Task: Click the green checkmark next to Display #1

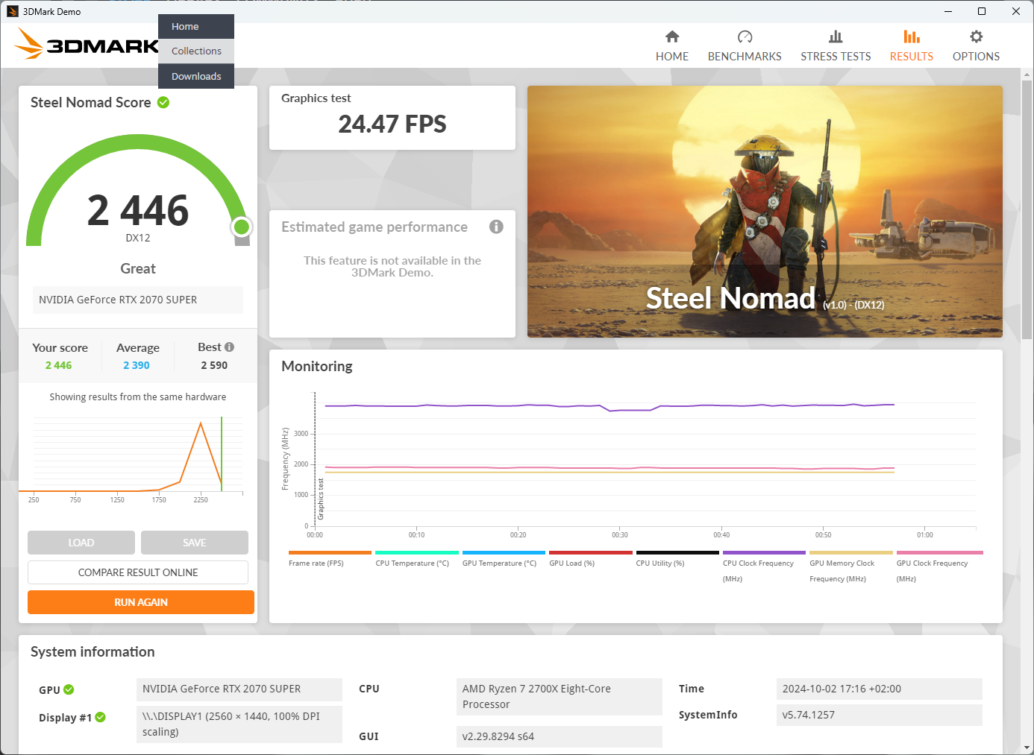Action: (100, 717)
